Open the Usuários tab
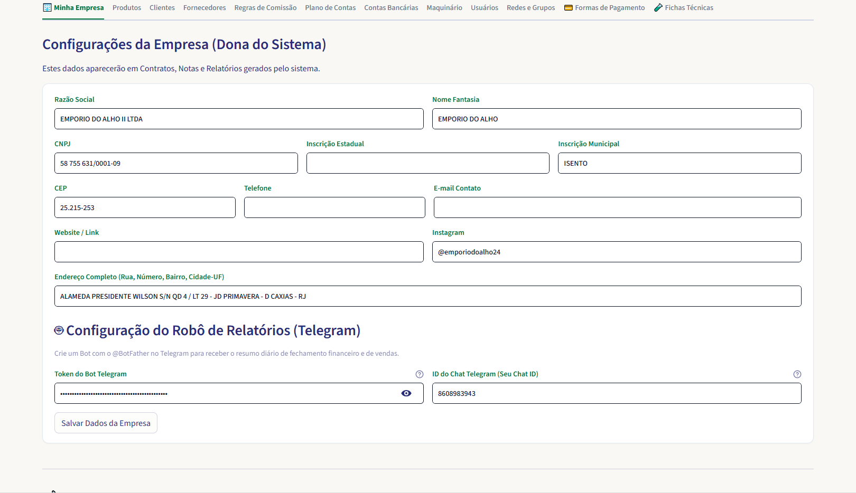This screenshot has width=856, height=493. [485, 8]
